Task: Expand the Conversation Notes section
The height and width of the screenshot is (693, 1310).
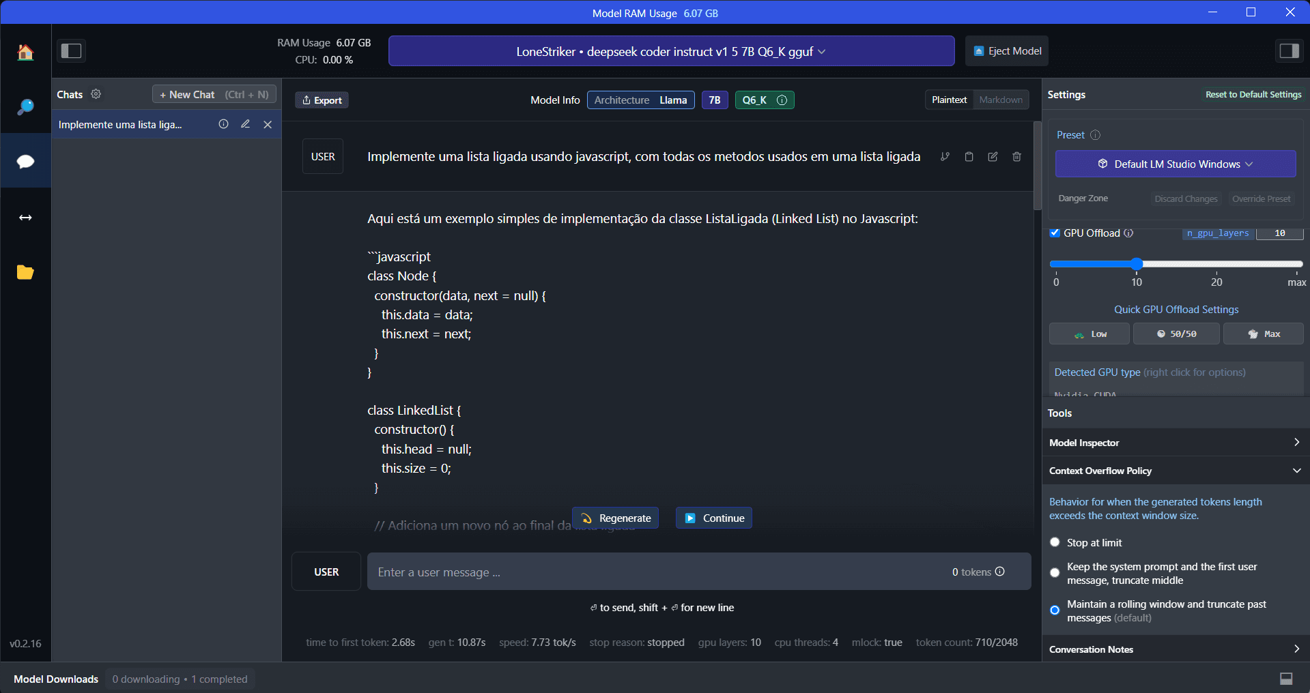Action: pos(1176,649)
